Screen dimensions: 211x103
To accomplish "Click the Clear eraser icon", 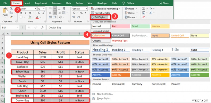I will click(x=144, y=17).
